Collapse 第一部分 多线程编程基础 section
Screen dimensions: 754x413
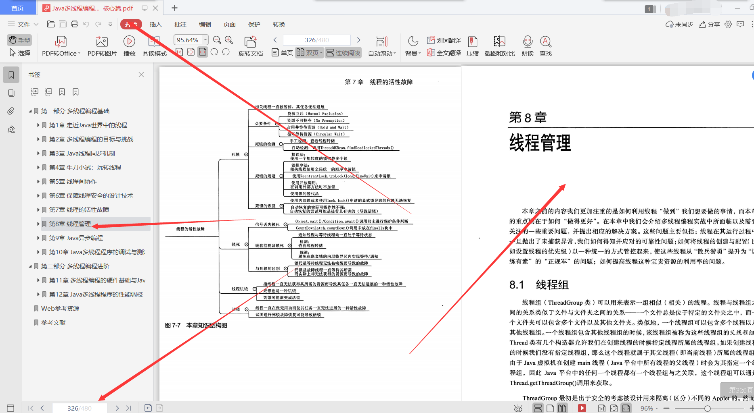click(30, 111)
